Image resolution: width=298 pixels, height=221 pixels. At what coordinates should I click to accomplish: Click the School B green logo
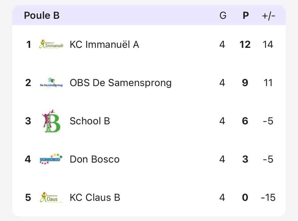click(51, 121)
